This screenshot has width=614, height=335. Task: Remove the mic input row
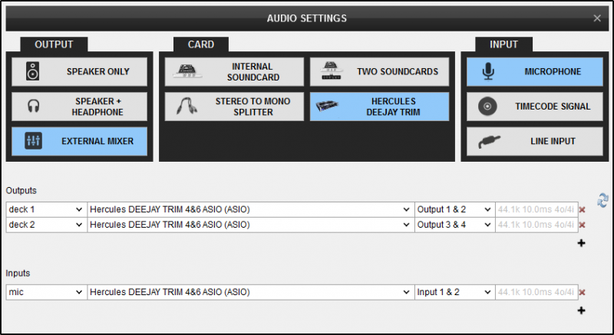click(583, 292)
